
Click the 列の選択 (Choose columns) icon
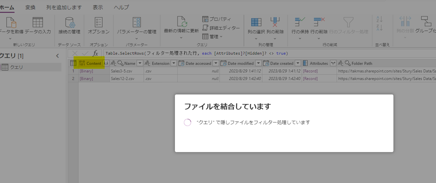point(256,22)
